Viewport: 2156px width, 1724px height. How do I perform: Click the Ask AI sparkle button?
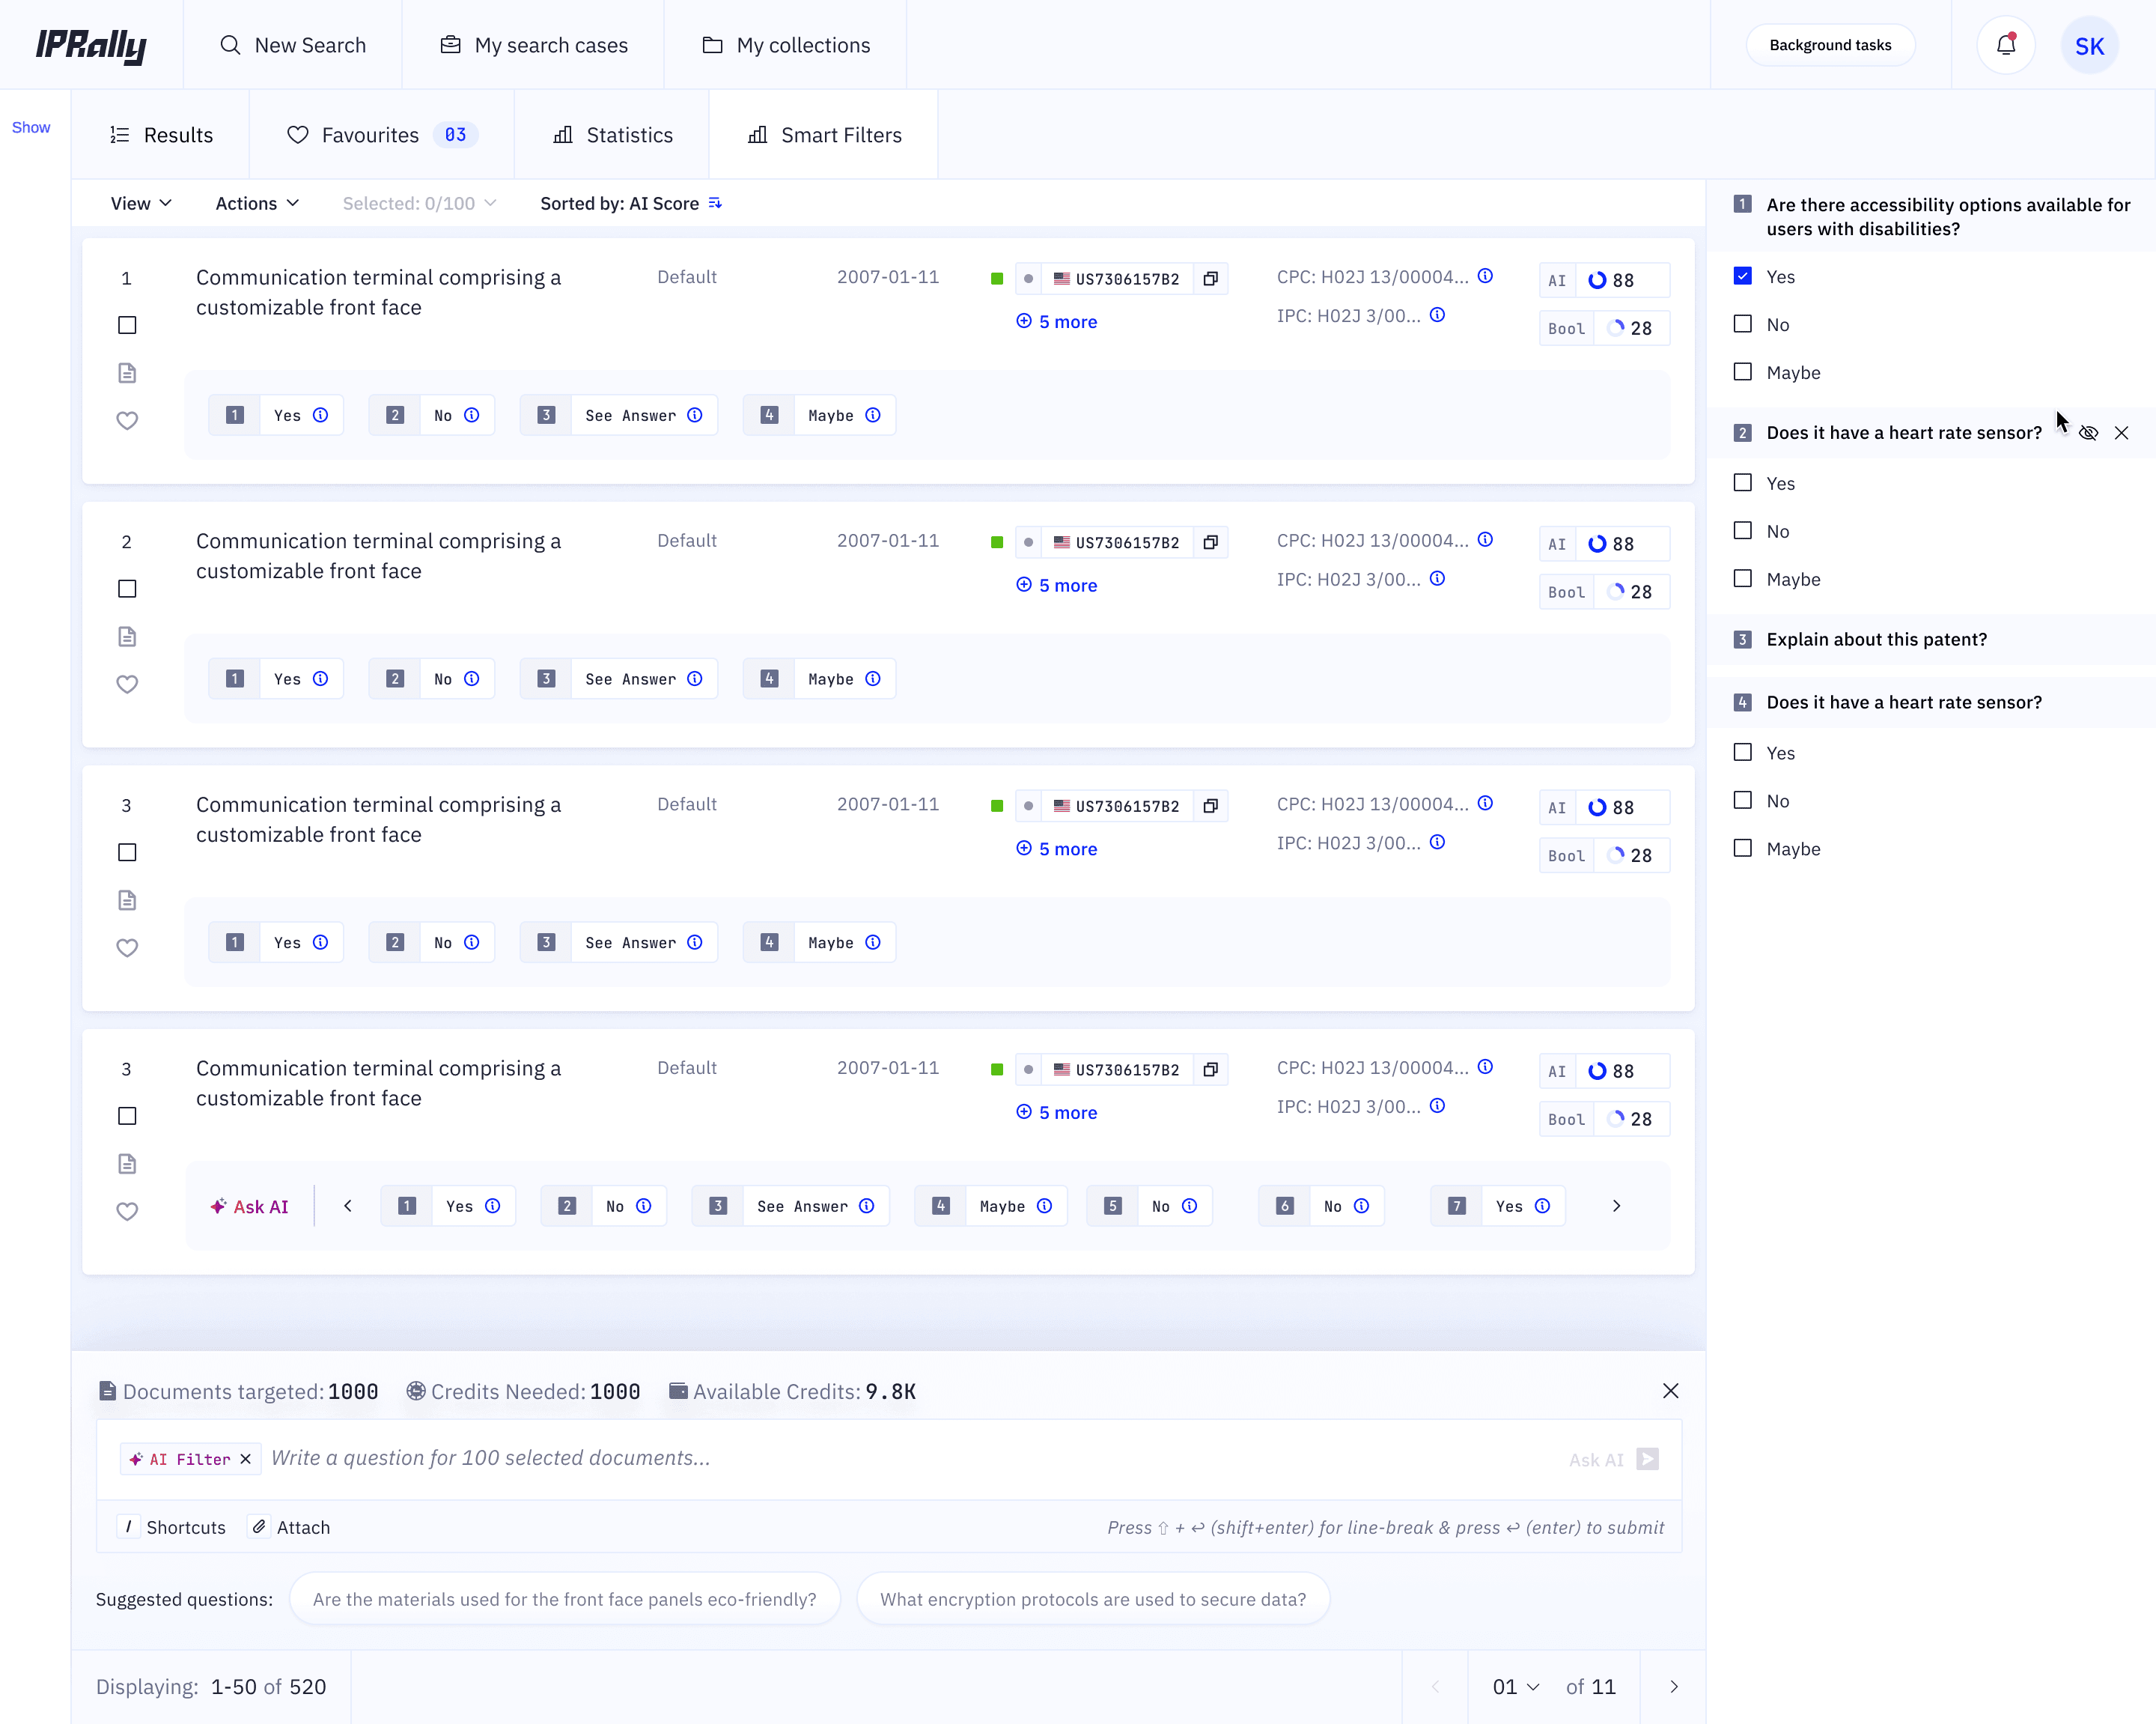click(x=250, y=1207)
